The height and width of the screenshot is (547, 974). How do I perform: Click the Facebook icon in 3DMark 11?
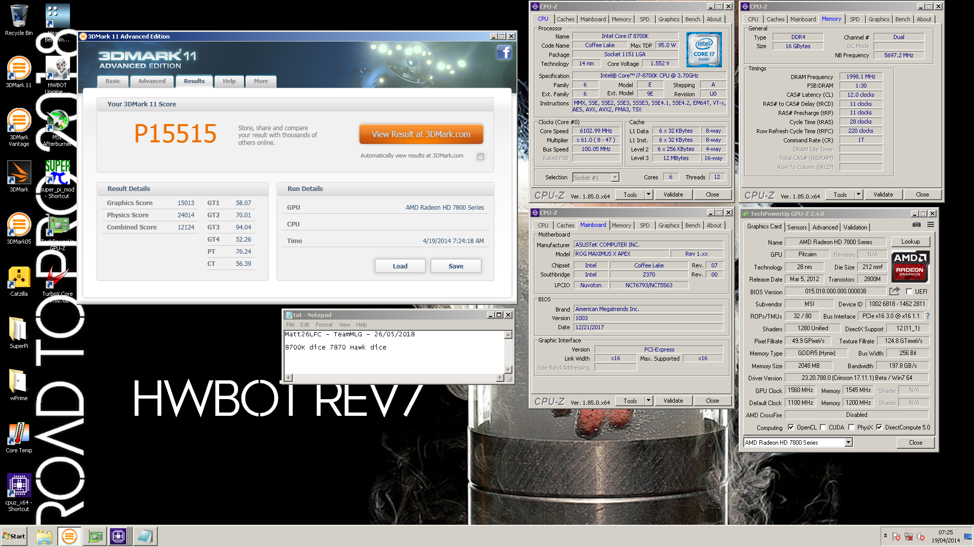tap(504, 52)
